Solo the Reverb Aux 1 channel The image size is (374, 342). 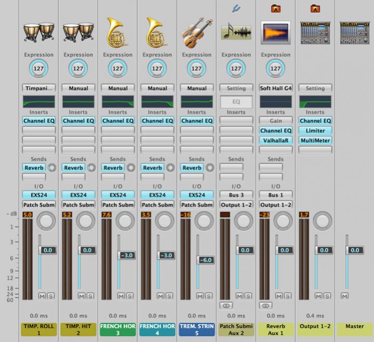[288, 296]
